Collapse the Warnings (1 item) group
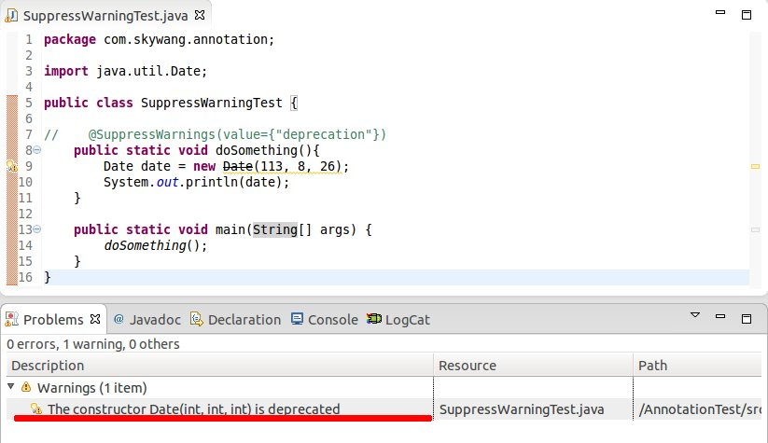 click(11, 387)
